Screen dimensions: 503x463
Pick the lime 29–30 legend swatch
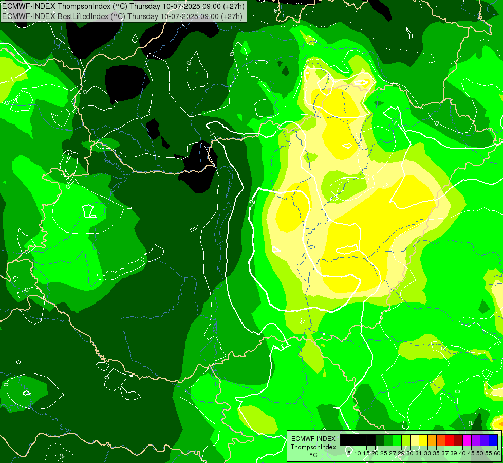tap(406, 440)
